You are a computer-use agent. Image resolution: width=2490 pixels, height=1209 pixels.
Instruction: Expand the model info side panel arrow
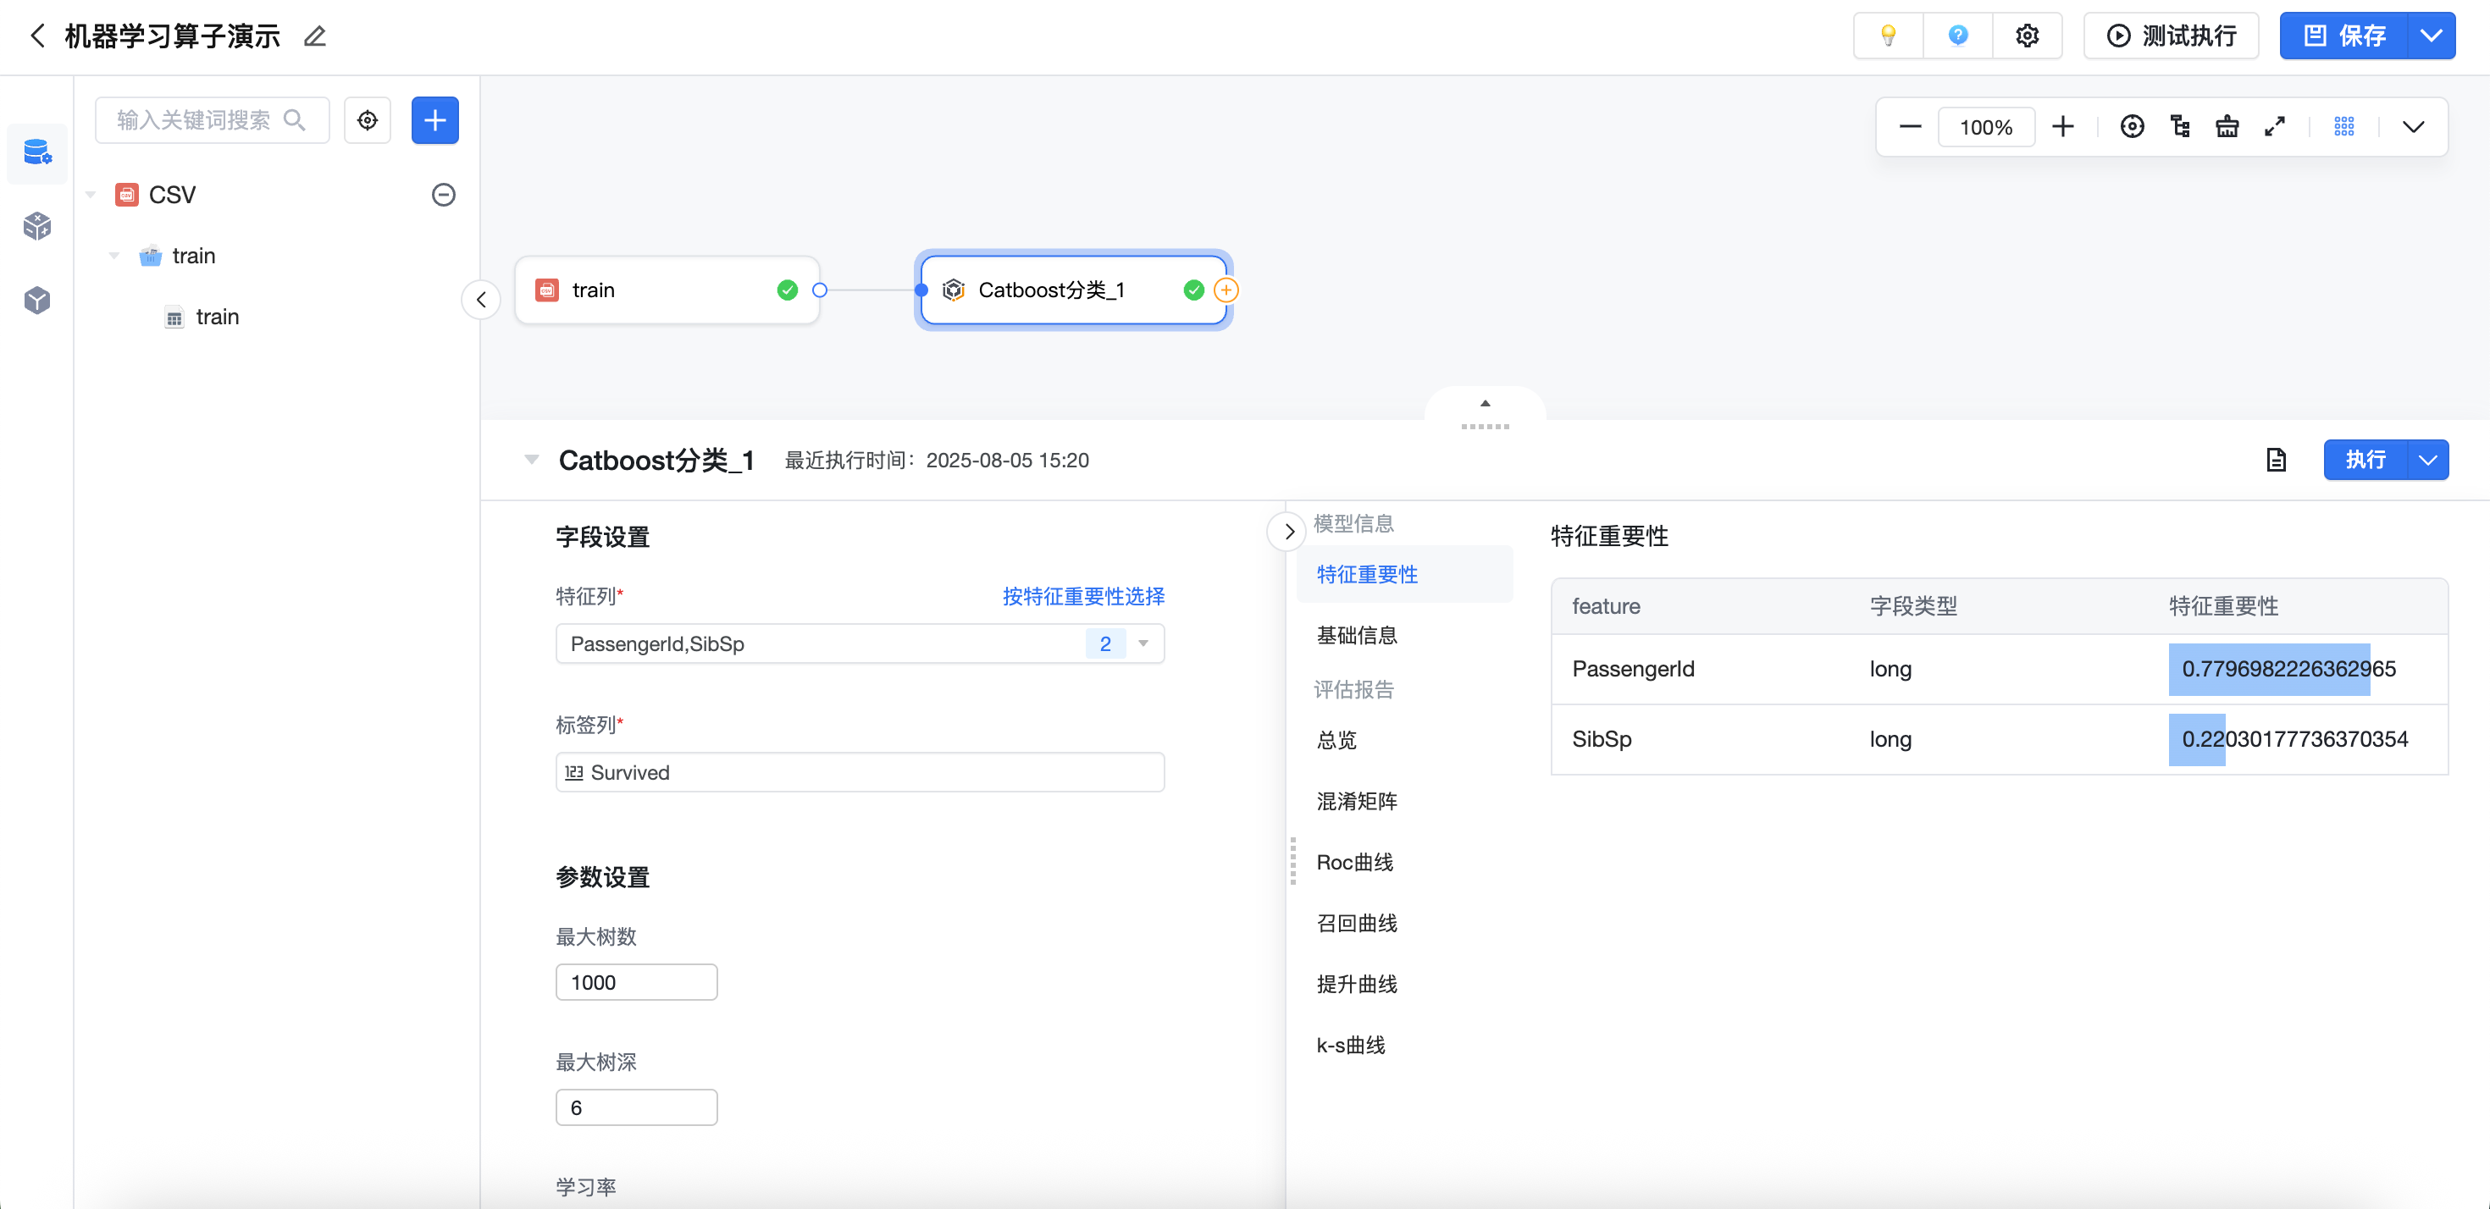click(x=1287, y=532)
